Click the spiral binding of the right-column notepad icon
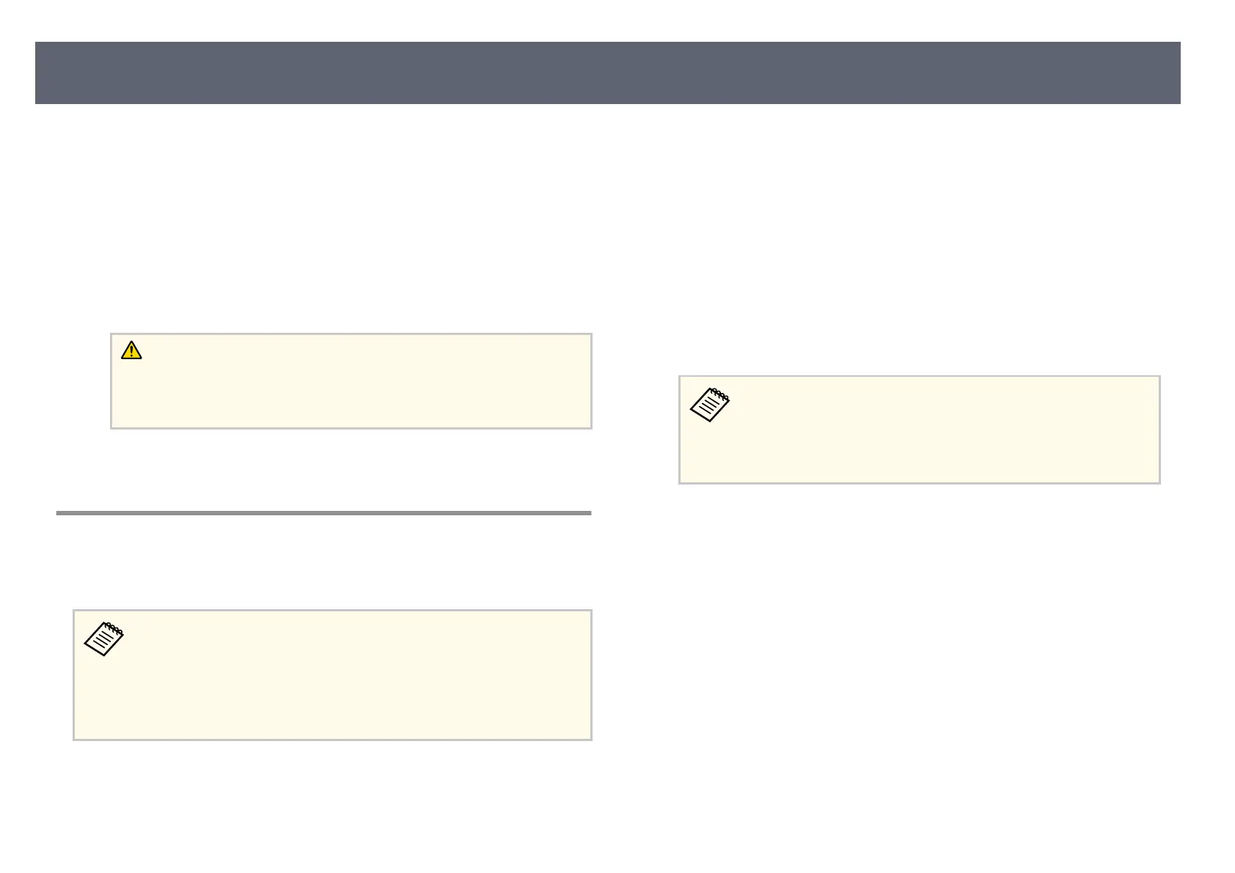Screen dimensions: 1235x873 click(x=720, y=396)
